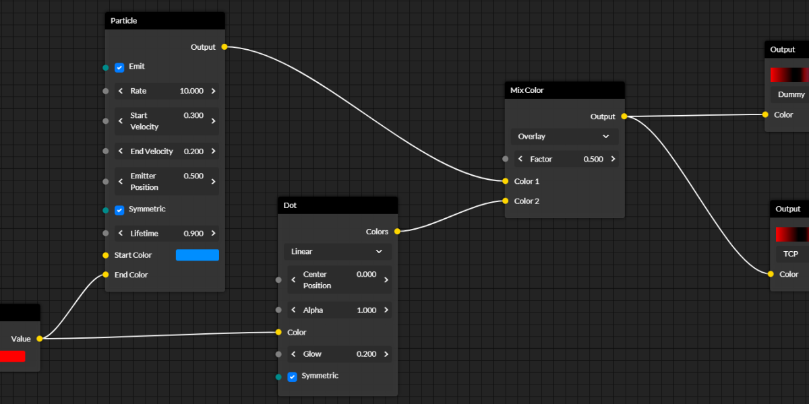The width and height of the screenshot is (809, 404).
Task: Click the Color 1 input port
Action: (x=505, y=181)
